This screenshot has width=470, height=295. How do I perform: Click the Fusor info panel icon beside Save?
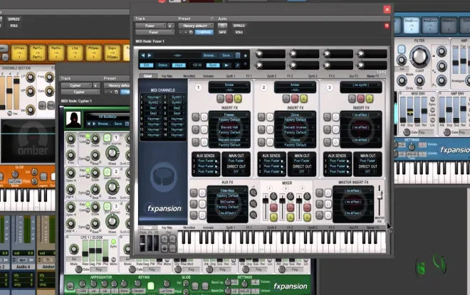point(237,55)
